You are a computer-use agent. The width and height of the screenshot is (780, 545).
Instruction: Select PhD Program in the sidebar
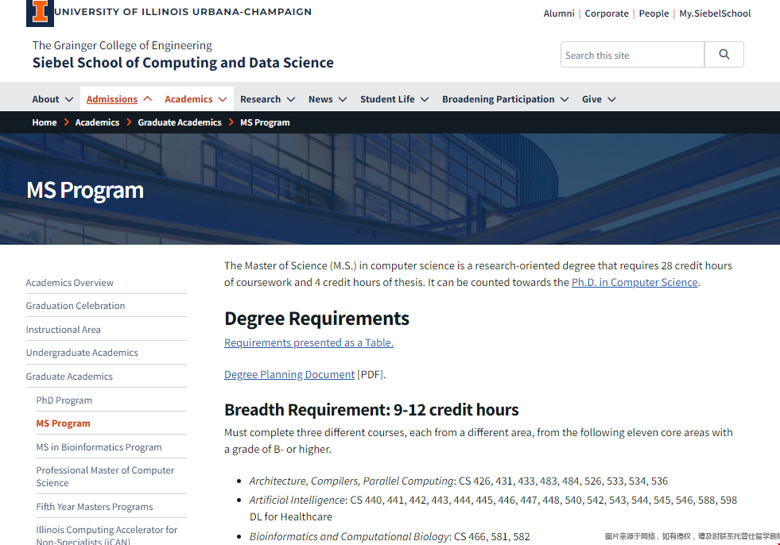pos(64,400)
